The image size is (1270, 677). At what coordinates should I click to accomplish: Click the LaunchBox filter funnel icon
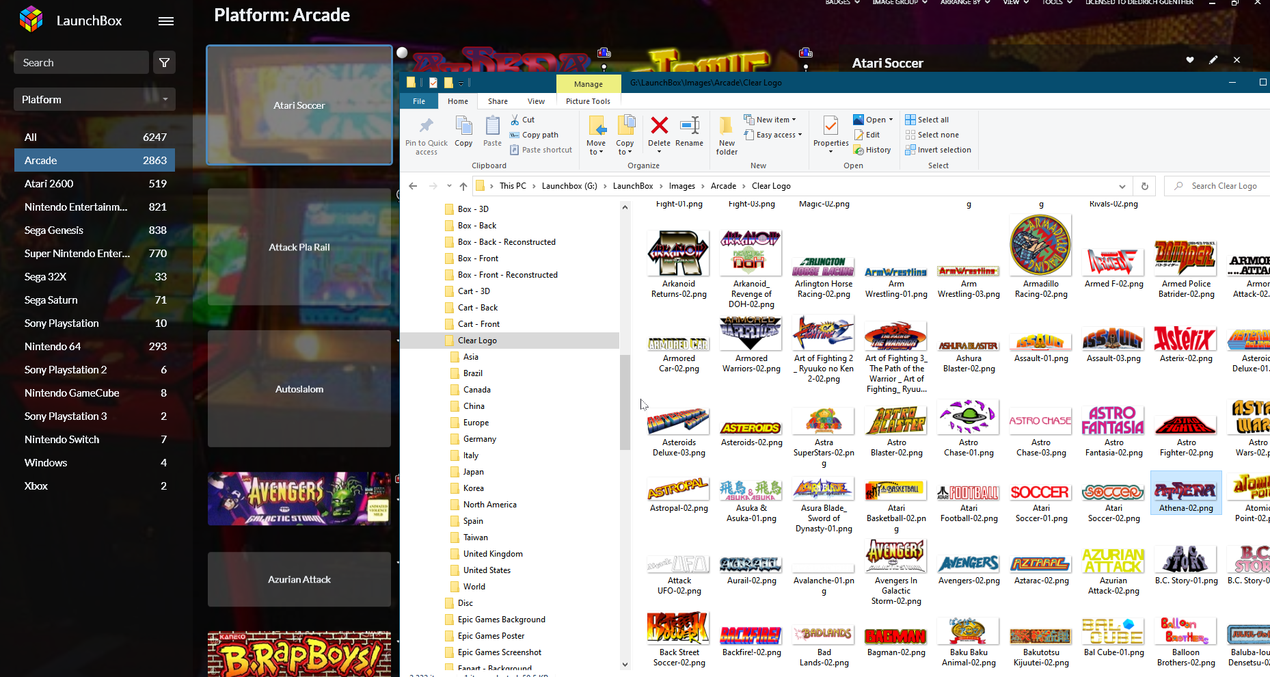pyautogui.click(x=164, y=63)
